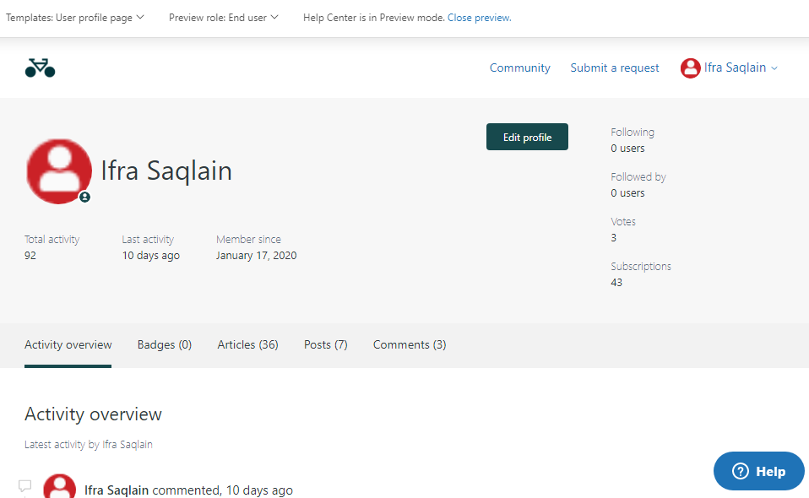Click the comment bubble icon beside activity

(24, 486)
